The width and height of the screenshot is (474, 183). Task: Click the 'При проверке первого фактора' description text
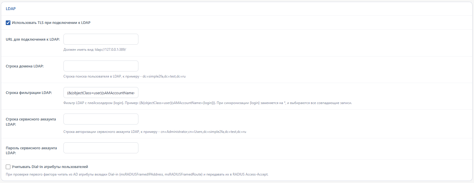point(137,174)
